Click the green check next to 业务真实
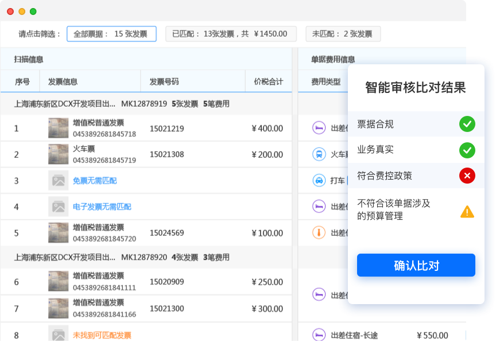The height and width of the screenshot is (342, 496). click(468, 150)
